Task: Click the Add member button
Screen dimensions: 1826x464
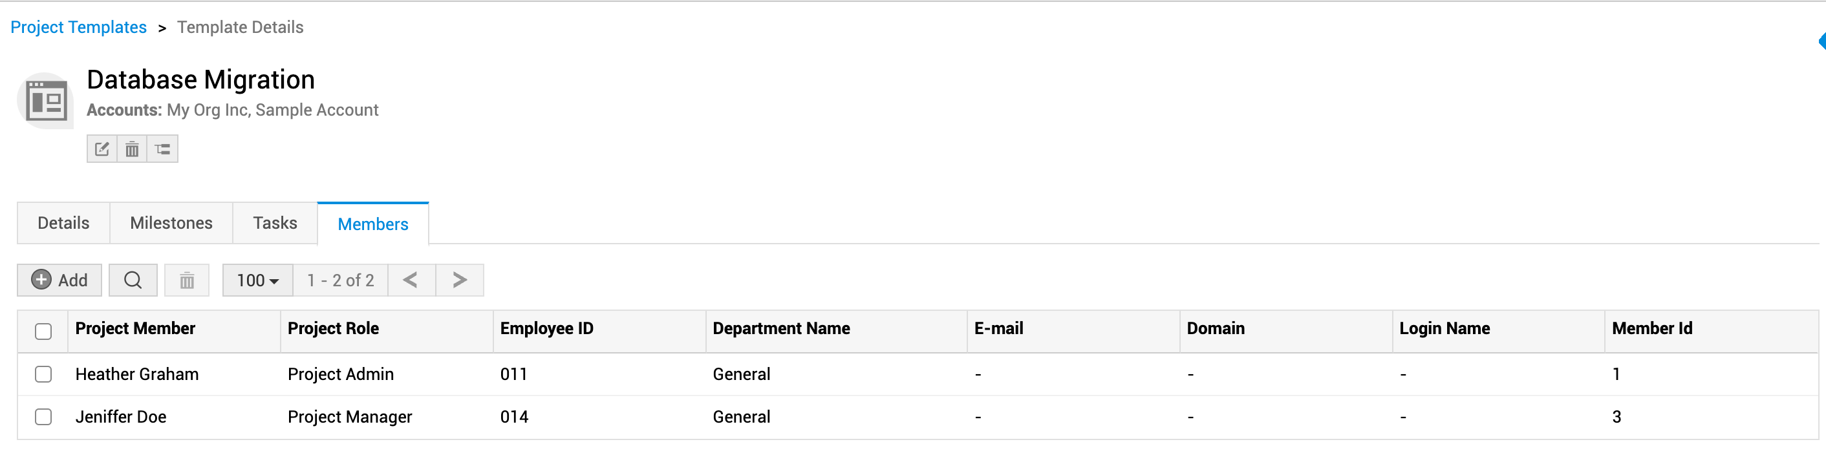Action: [x=59, y=280]
